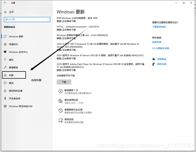Viewport: 196px width, 152px height.
Task: Open the 主页 home icon
Action: click(5, 12)
